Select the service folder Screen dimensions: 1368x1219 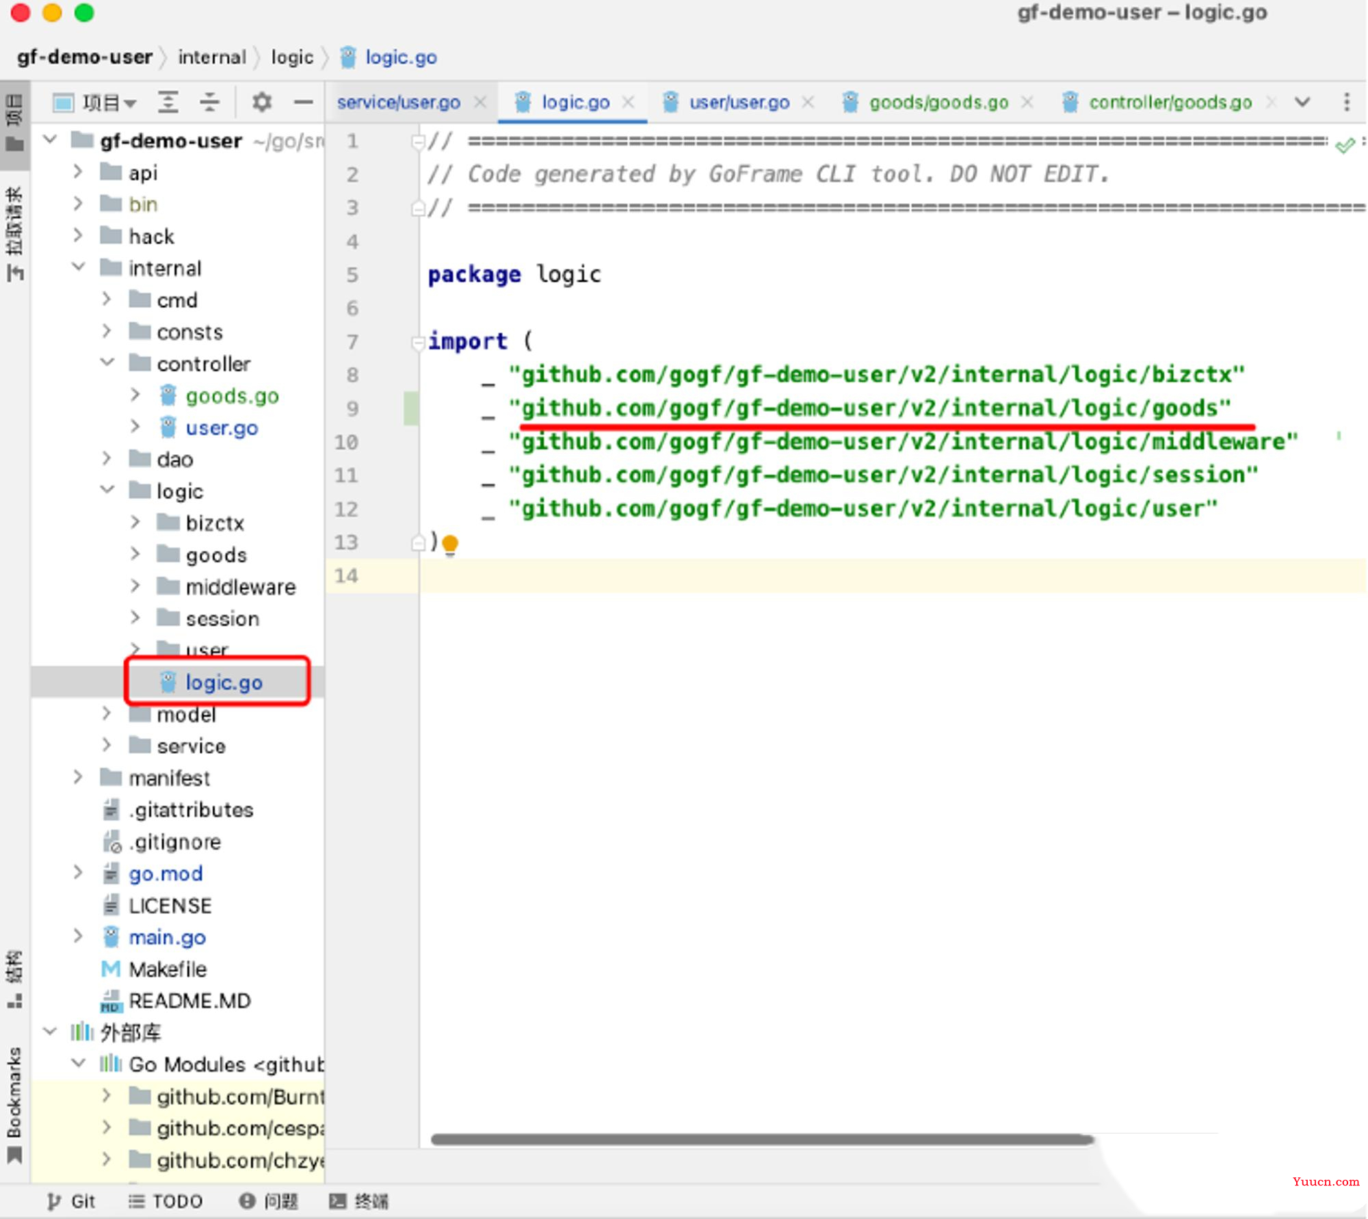tap(191, 746)
